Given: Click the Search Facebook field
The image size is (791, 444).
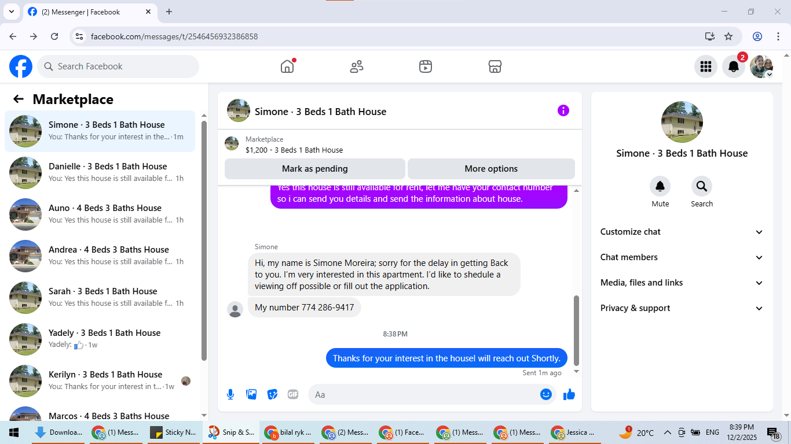Looking at the screenshot, I should coord(118,66).
